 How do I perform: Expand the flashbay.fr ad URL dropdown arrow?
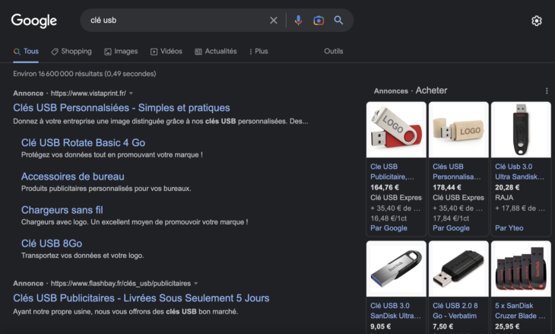196,284
